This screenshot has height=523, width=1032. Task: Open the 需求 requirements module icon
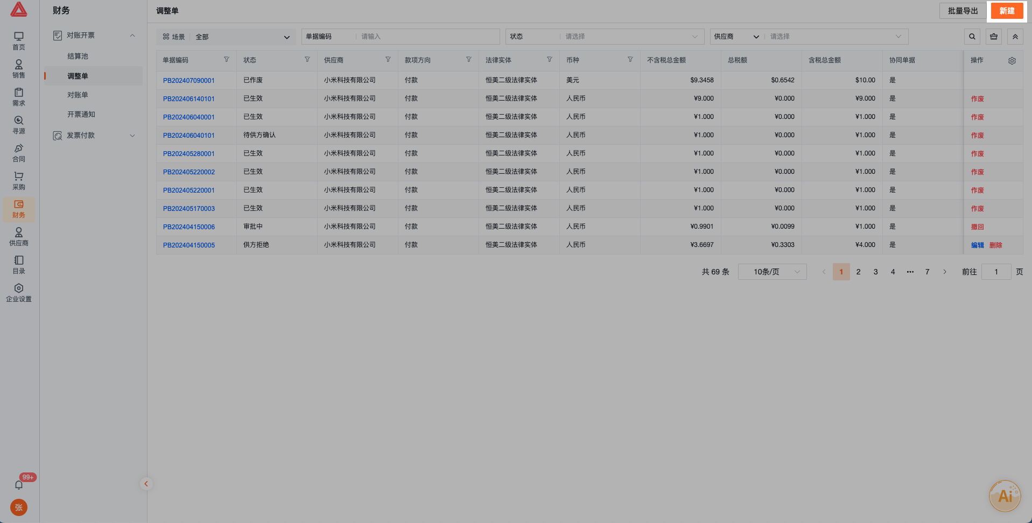pos(19,97)
